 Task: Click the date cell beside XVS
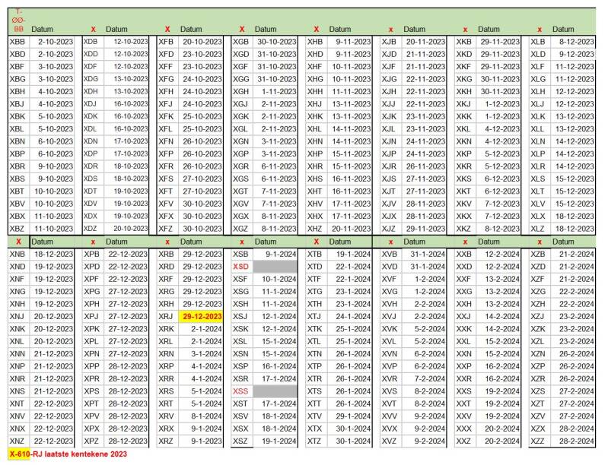(424, 391)
